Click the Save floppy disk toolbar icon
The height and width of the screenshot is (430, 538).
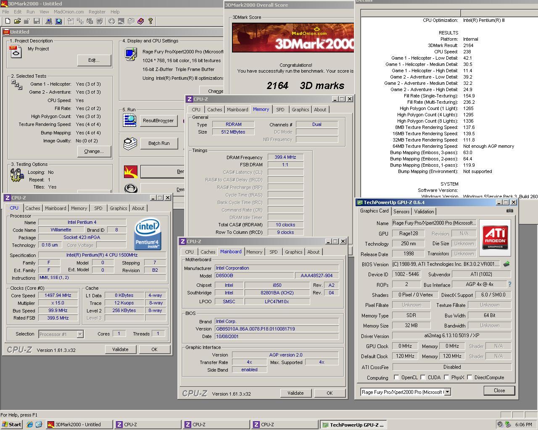[37, 21]
